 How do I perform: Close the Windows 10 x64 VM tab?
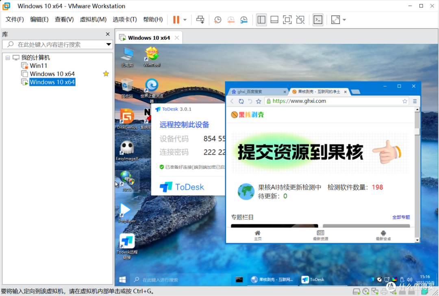click(177, 38)
